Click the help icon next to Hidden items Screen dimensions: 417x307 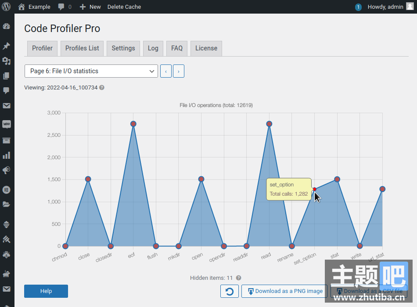pyautogui.click(x=238, y=278)
